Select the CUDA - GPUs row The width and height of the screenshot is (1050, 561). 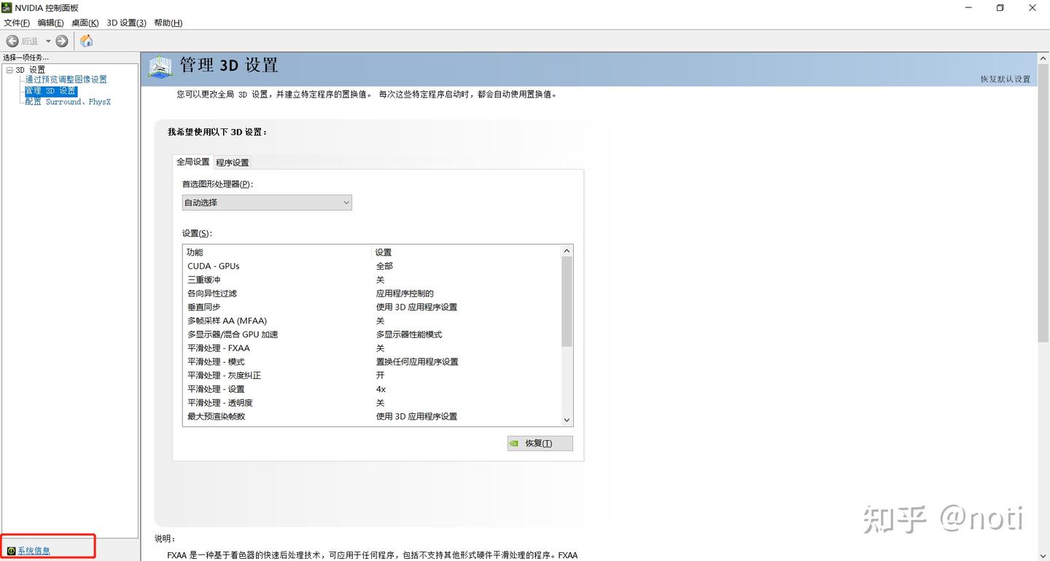pyautogui.click(x=372, y=266)
